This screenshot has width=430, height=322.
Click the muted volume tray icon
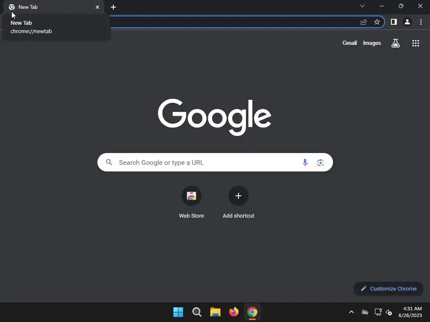[x=389, y=312]
